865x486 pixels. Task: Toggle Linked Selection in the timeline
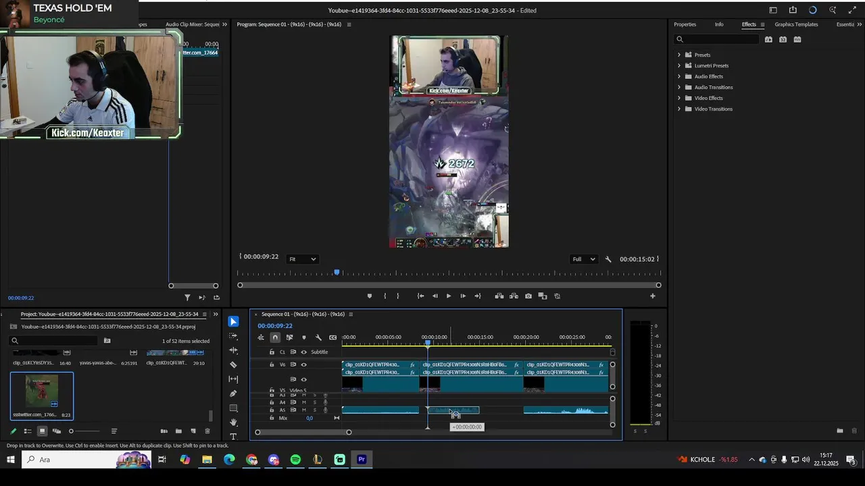[289, 337]
